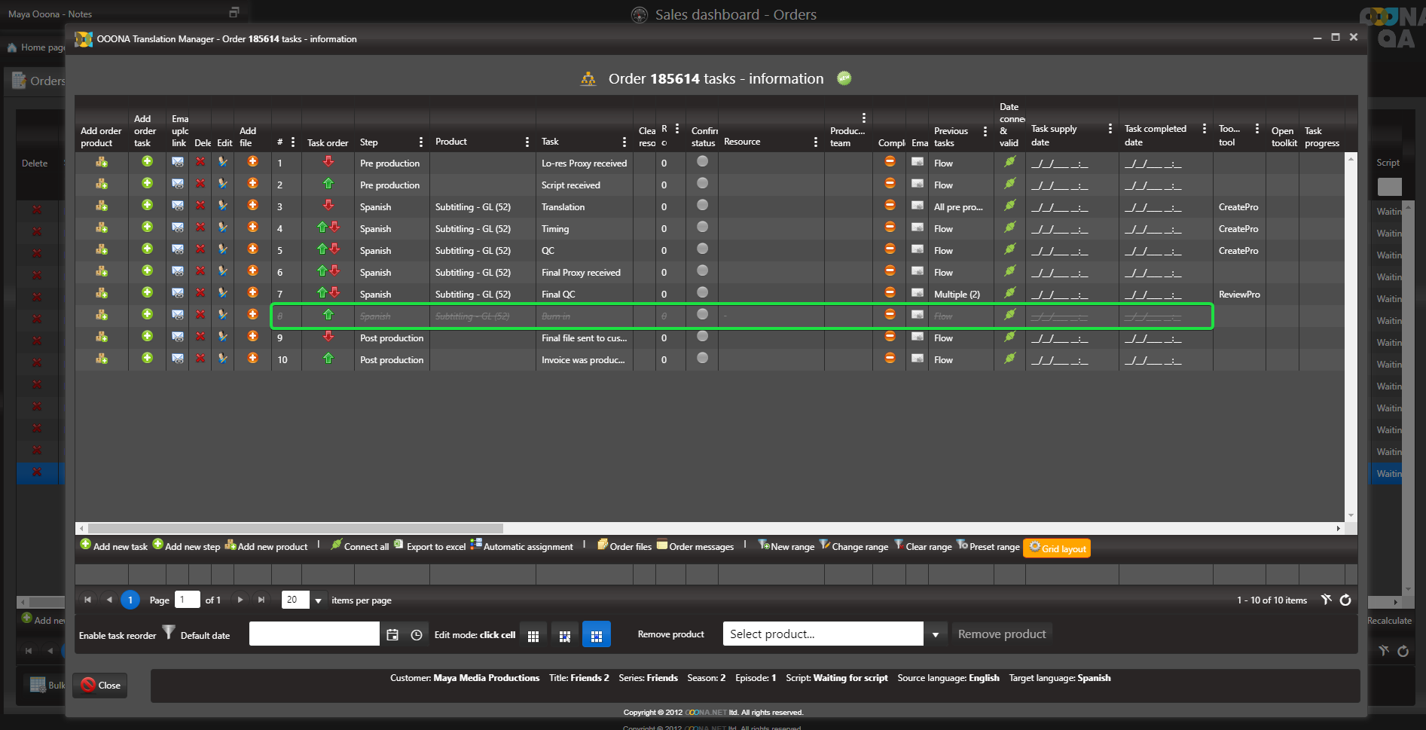Move the Script received task up
Viewport: 1426px width, 730px height.
coord(328,184)
